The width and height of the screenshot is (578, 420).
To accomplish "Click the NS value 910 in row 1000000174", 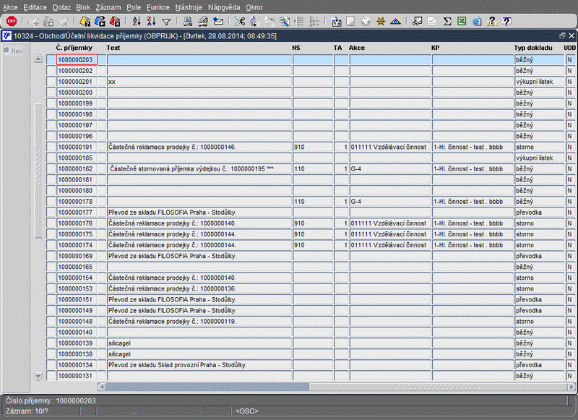I will click(x=299, y=245).
